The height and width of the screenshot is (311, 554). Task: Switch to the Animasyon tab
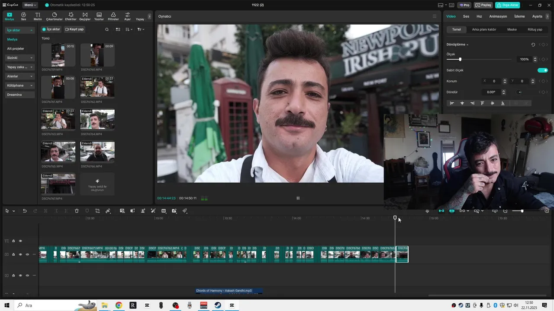point(498,16)
